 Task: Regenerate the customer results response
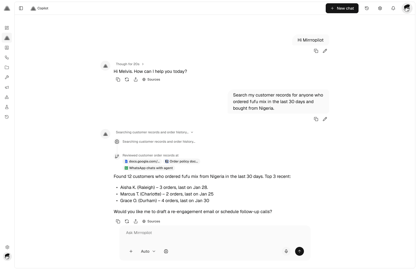coord(127,221)
